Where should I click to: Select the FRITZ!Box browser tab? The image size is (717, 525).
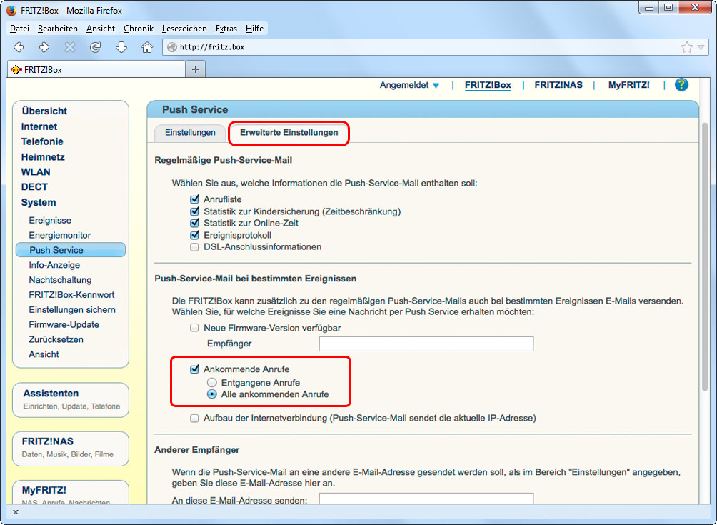pos(96,69)
